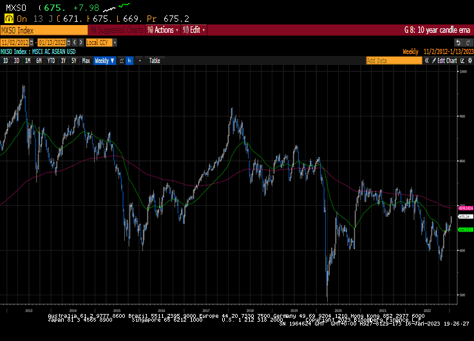Image resolution: width=474 pixels, height=341 pixels.
Task: Click 'MXSO Index : MSCI AC ASEAN USD' label
Action: [x=38, y=51]
